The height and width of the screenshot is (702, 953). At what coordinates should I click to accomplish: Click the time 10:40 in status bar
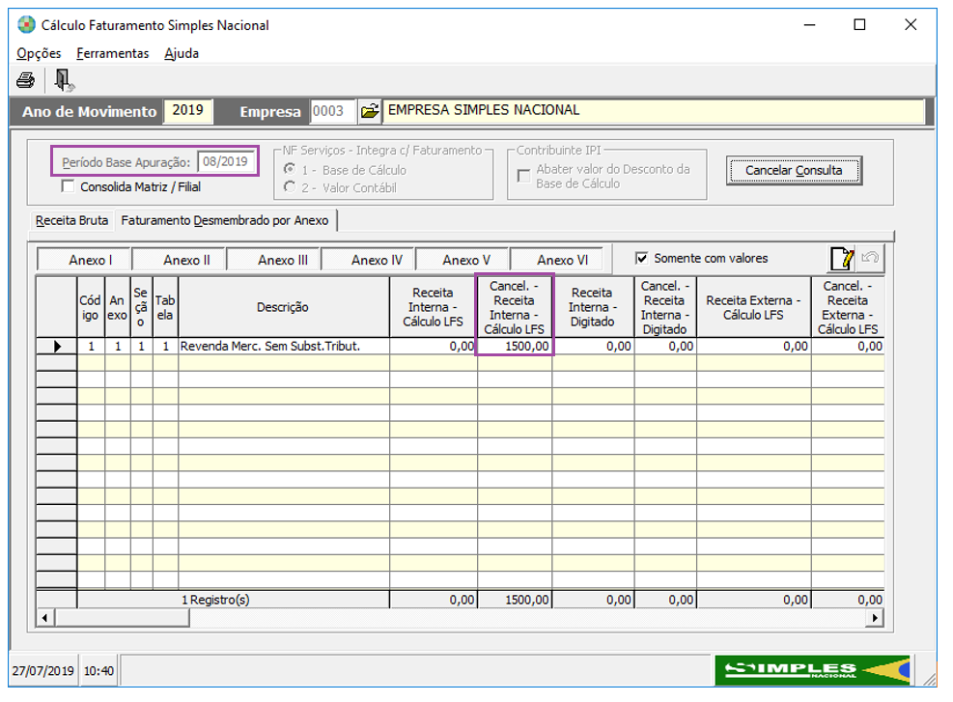99,671
